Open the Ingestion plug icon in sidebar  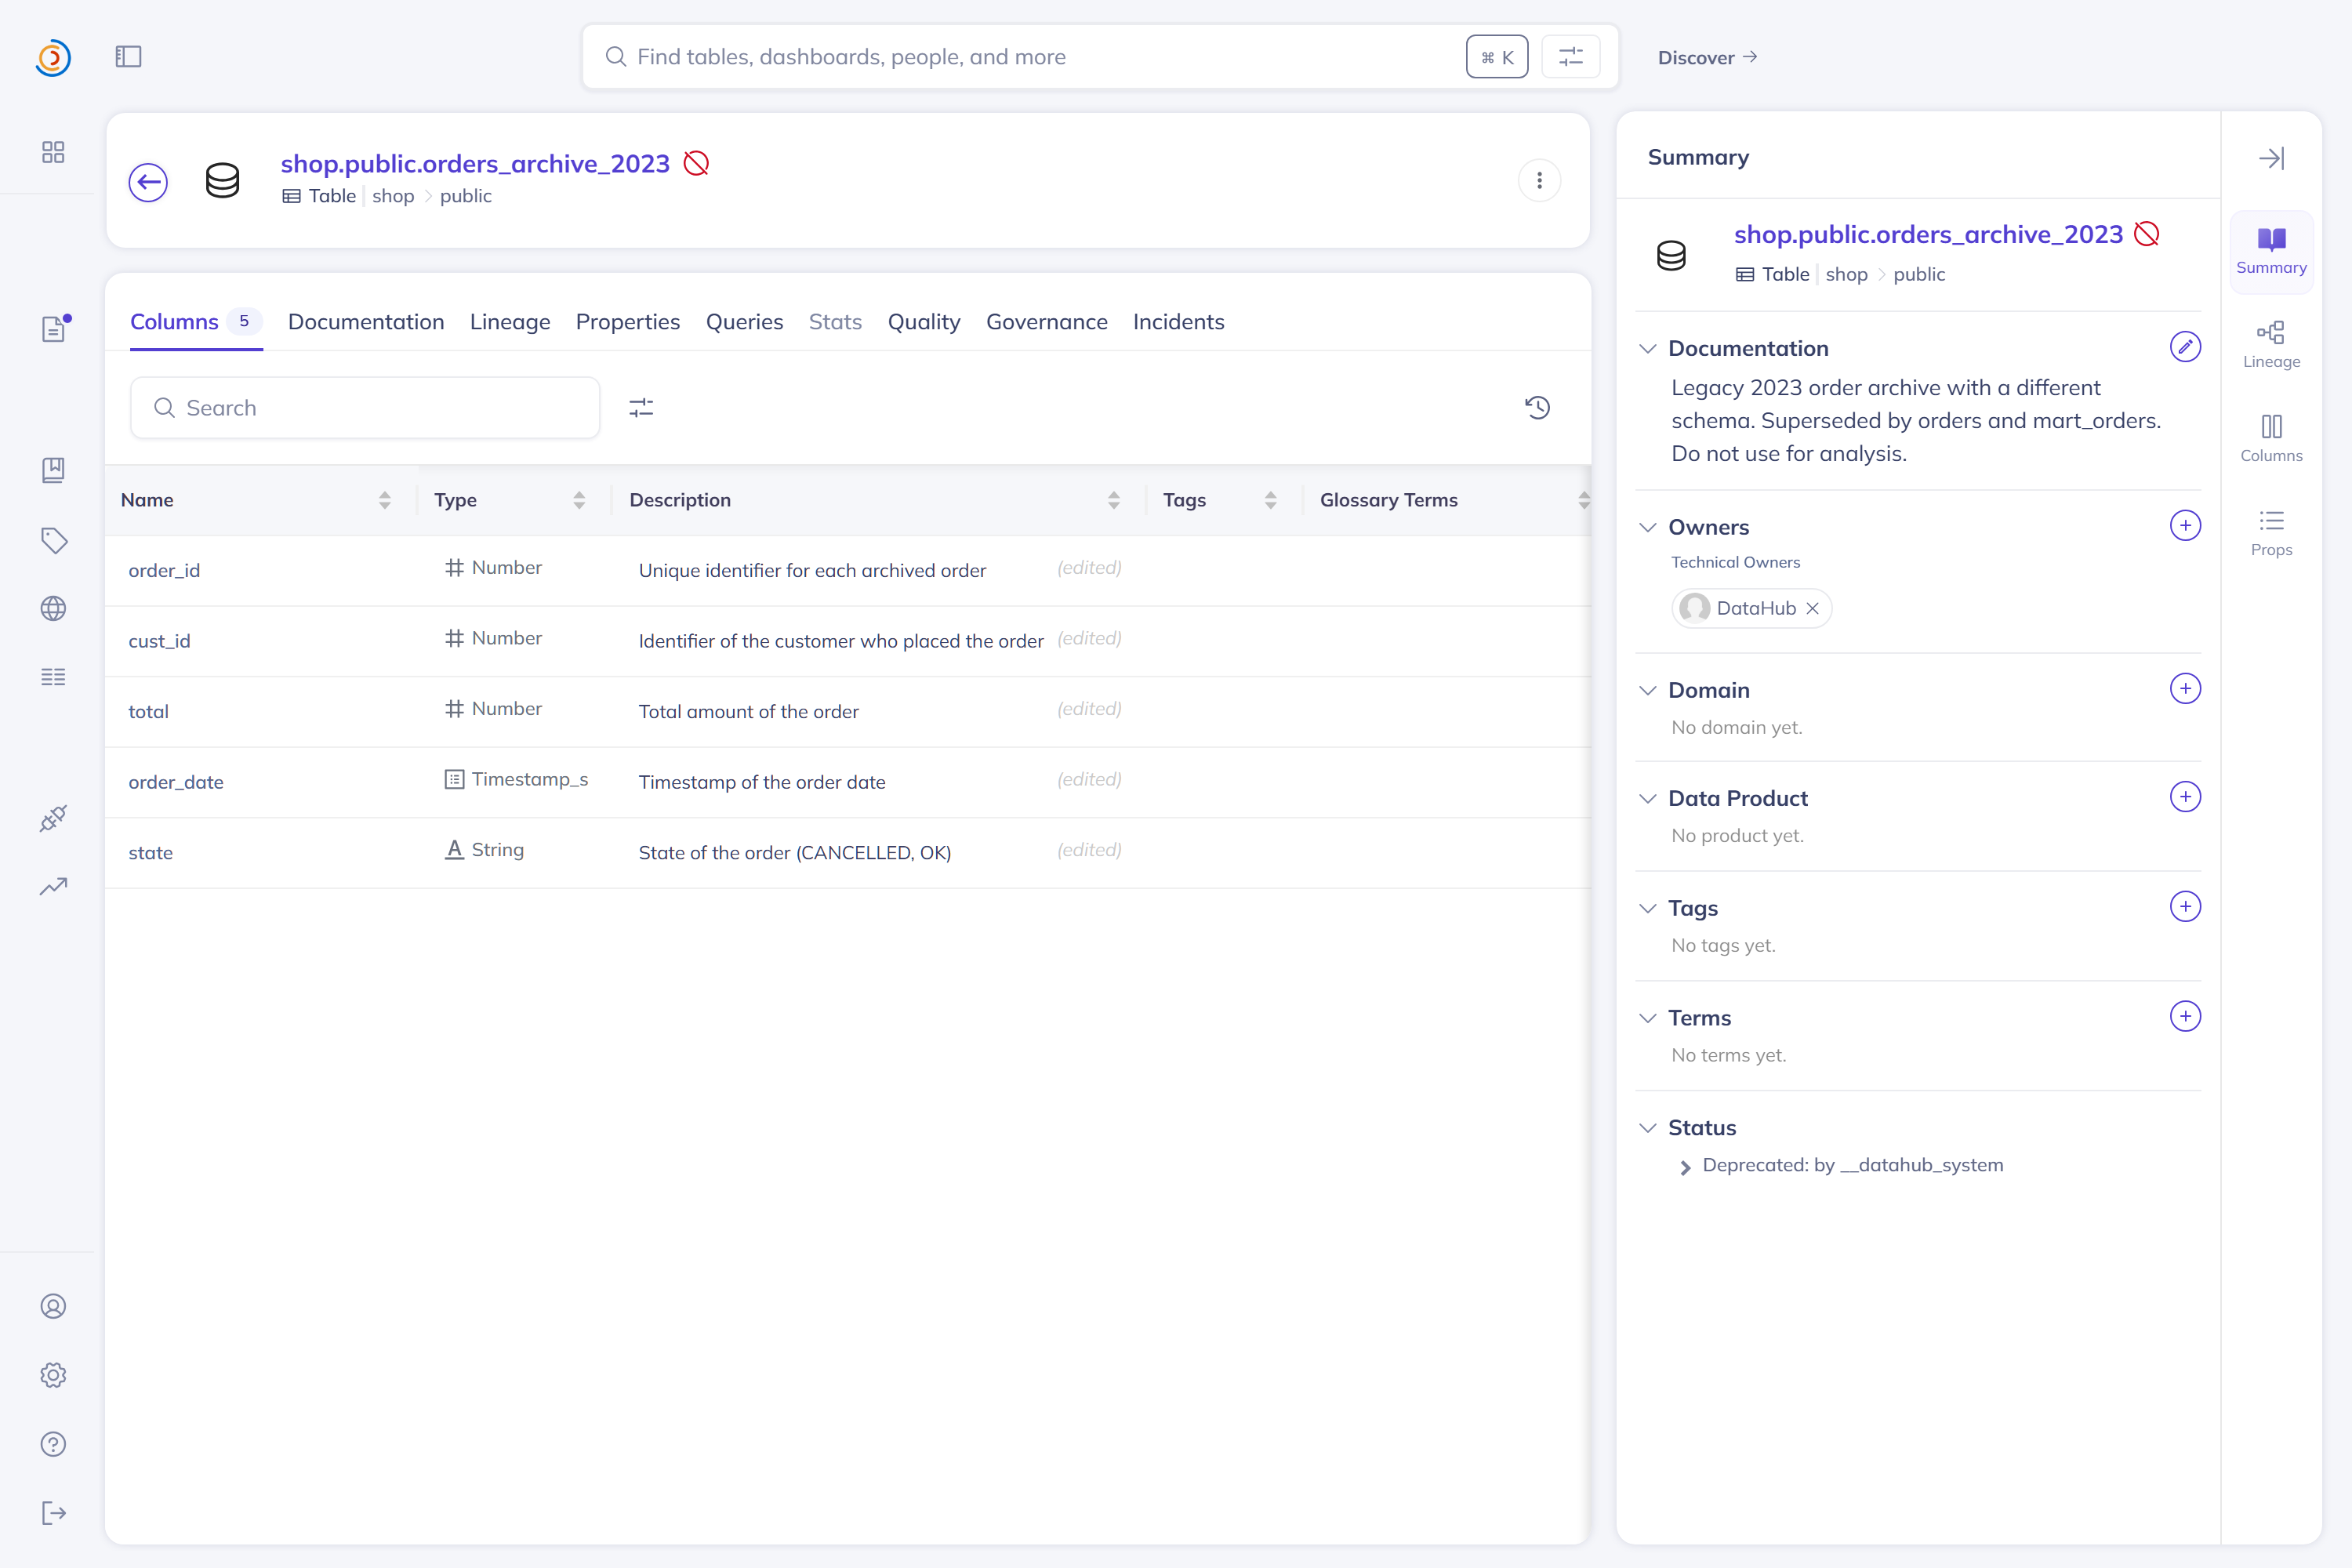[x=53, y=818]
